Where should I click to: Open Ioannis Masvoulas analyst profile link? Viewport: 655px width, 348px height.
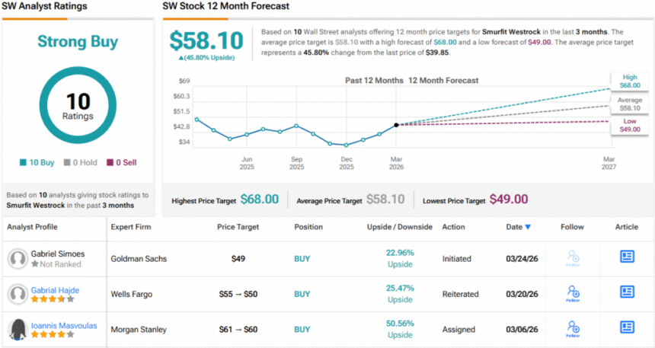(64, 325)
